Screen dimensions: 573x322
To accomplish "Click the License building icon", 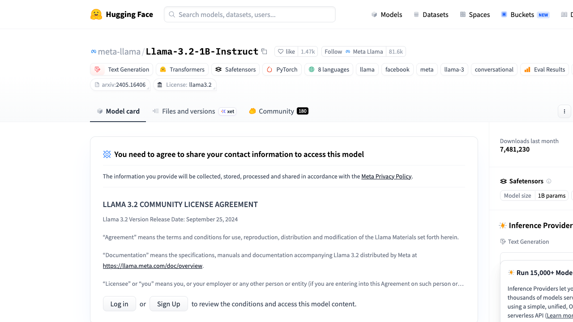I will point(160,85).
